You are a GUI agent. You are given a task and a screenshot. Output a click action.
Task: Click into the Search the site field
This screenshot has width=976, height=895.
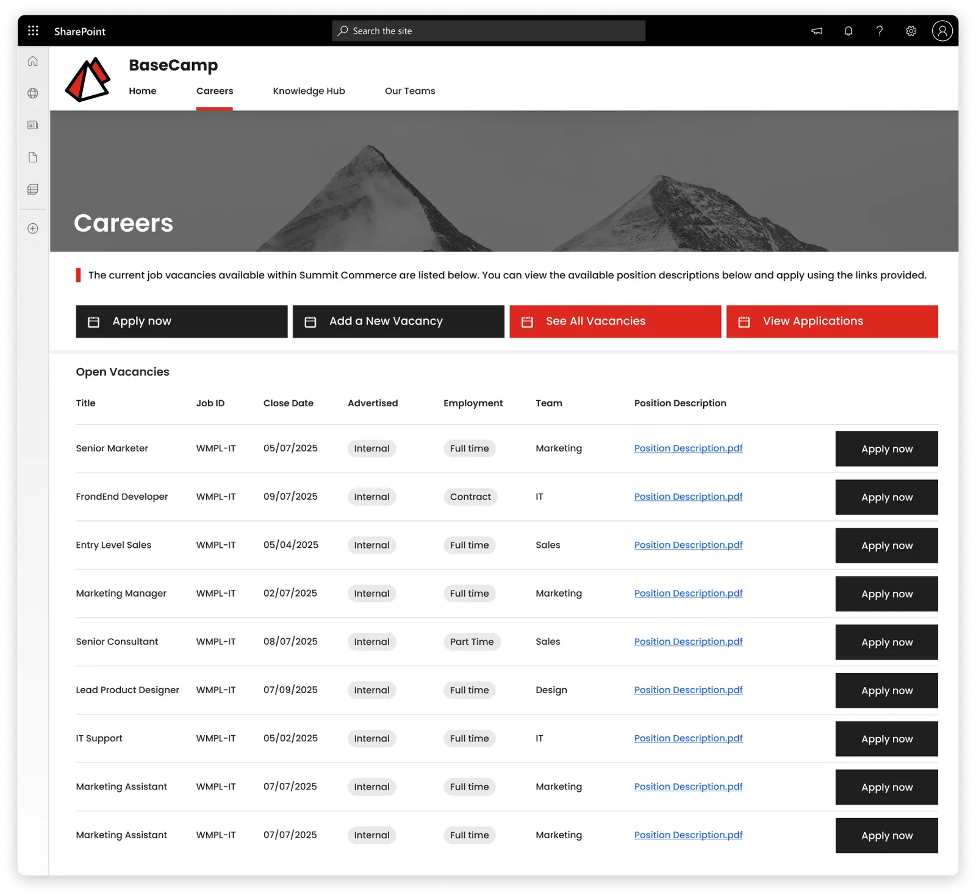click(x=489, y=31)
